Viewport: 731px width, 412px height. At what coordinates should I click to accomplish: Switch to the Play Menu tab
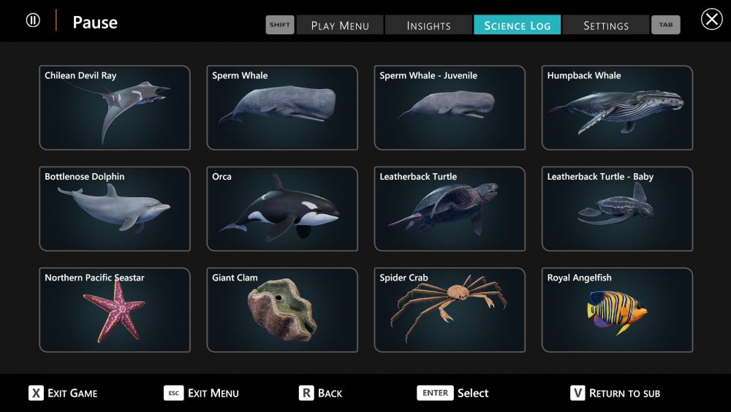340,26
